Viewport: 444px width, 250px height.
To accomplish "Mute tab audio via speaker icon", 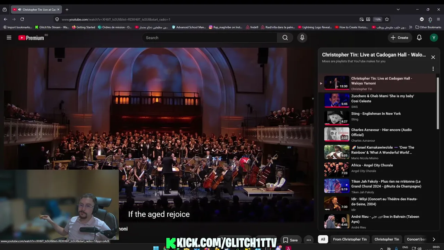I will click(x=19, y=10).
